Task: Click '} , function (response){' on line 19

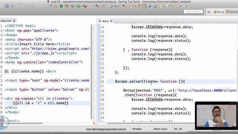Action: point(148,50)
